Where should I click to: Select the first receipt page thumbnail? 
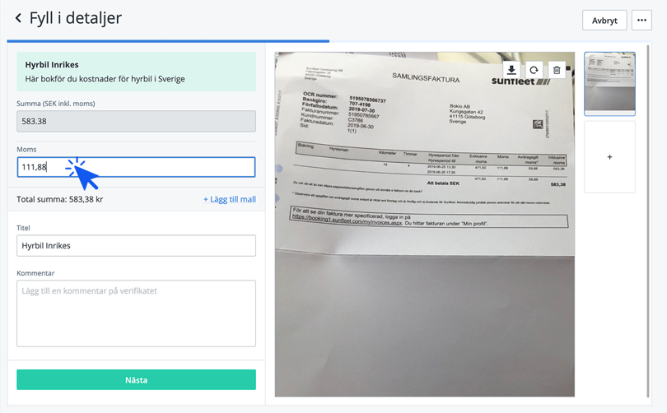(x=609, y=84)
